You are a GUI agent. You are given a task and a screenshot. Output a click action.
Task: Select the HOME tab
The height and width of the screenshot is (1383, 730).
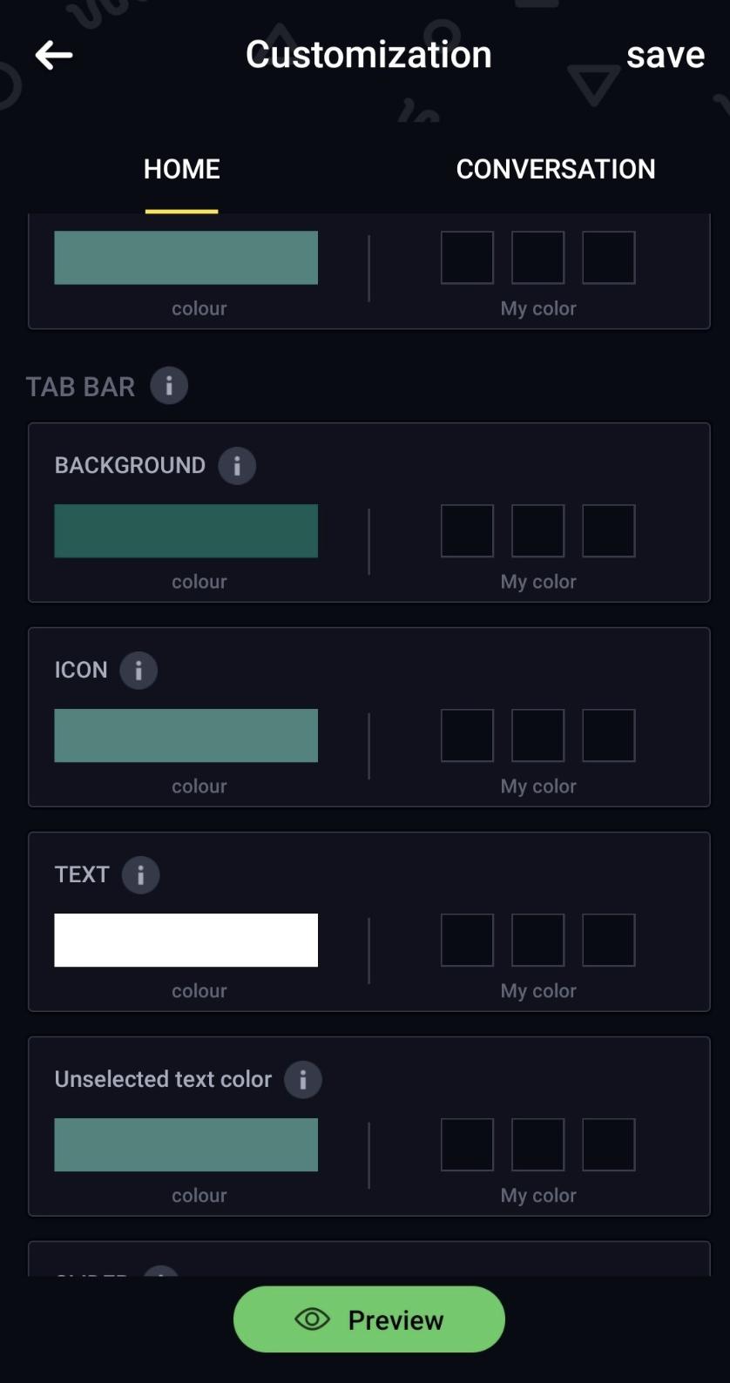[181, 169]
